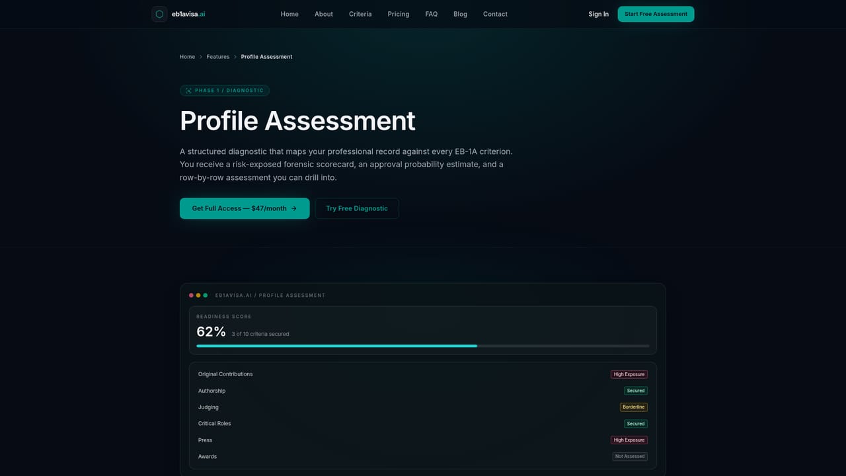Open the Contact nav link
Screen dimensions: 846x476
pyautogui.click(x=495, y=14)
